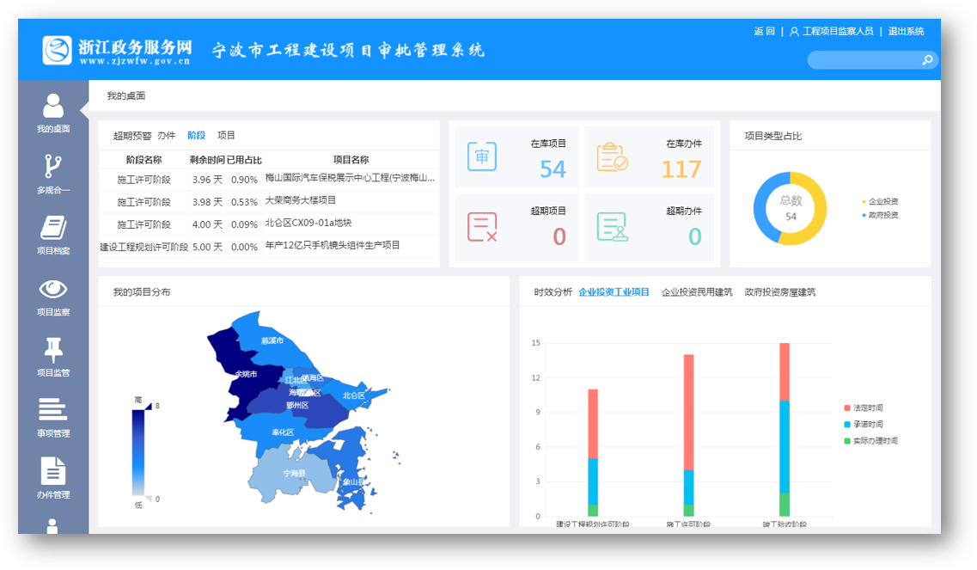Switch to 企业投资民用建筑 tab
977x570 pixels.
coord(697,292)
